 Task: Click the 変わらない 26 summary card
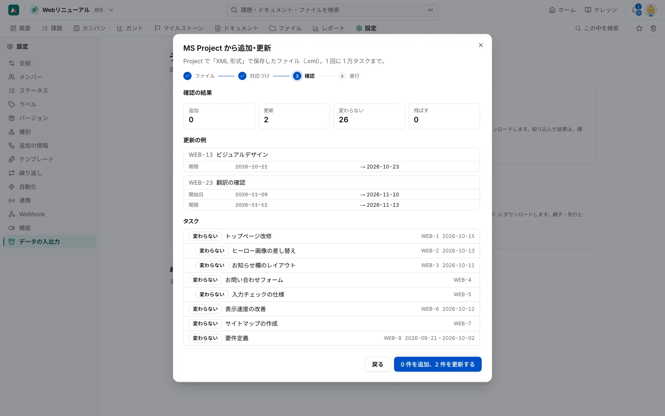pyautogui.click(x=369, y=116)
